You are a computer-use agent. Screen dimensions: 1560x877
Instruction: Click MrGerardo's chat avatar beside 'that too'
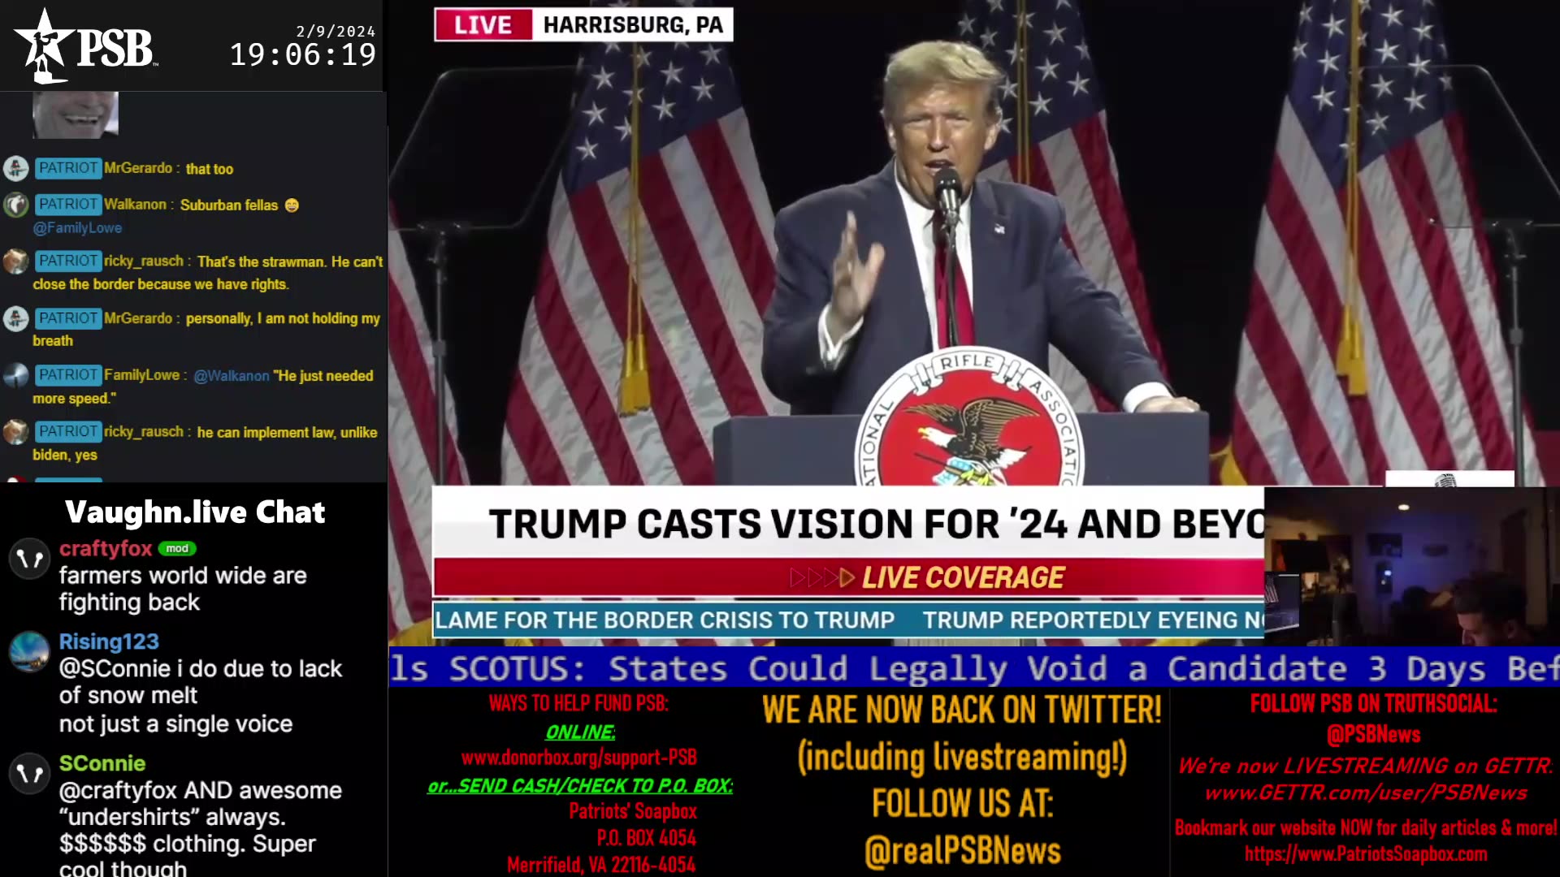coord(15,168)
